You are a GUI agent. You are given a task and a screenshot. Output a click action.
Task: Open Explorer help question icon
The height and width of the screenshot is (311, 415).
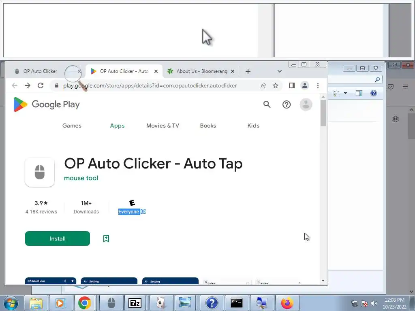click(x=374, y=93)
